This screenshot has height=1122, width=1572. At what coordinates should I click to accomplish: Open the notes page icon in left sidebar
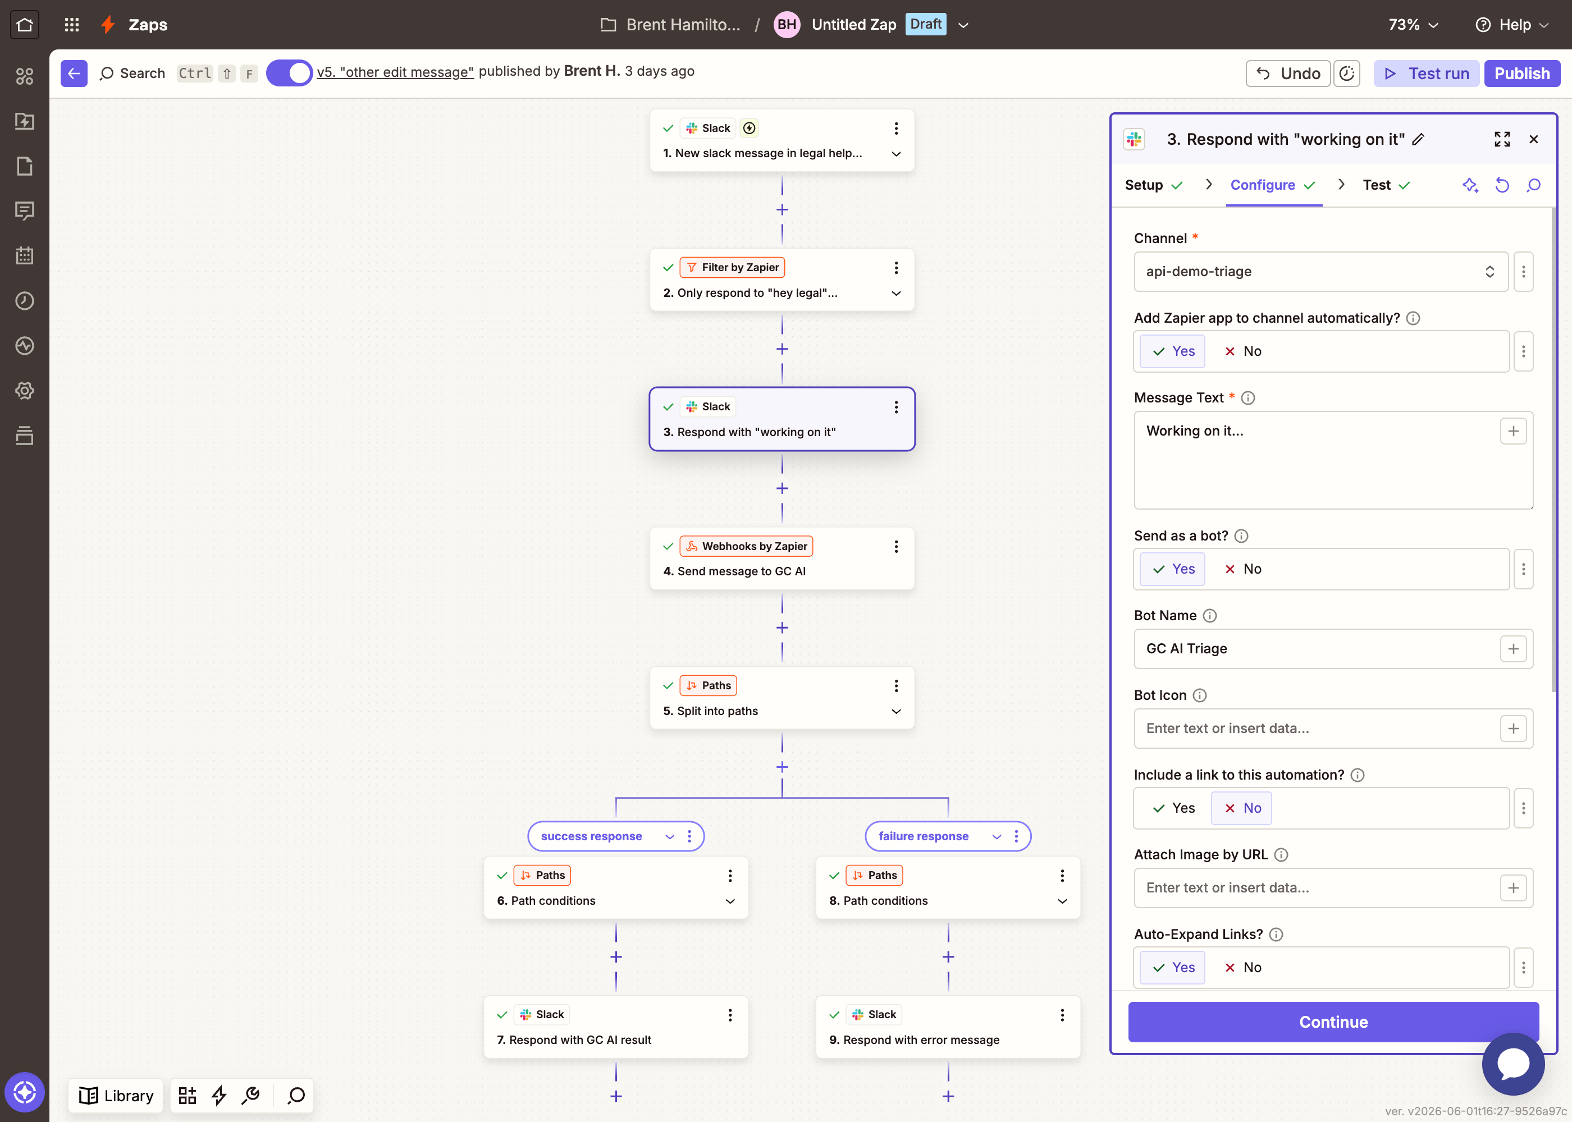click(x=25, y=166)
